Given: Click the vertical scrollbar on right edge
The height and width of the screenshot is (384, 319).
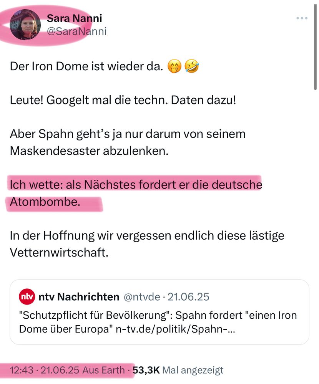Looking at the screenshot, I should click(315, 47).
